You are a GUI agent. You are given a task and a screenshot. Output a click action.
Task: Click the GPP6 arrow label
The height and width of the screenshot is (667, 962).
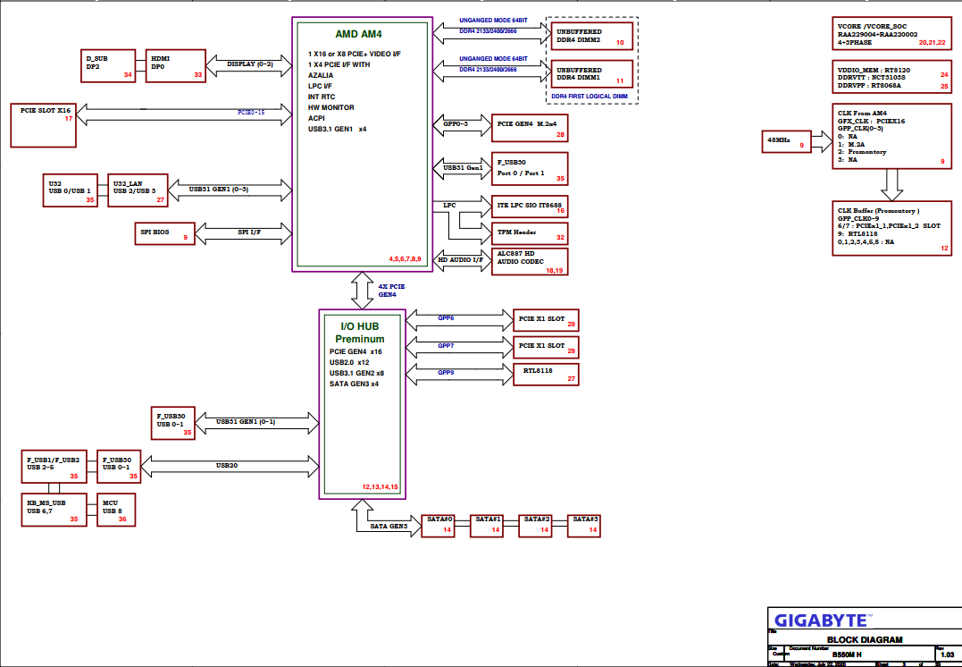click(446, 318)
